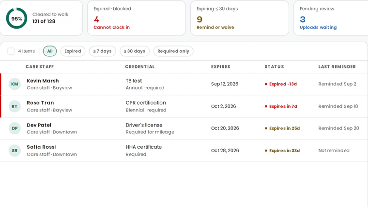The image size is (368, 207).
Task: Select the CPR certification credential
Action: click(146, 103)
